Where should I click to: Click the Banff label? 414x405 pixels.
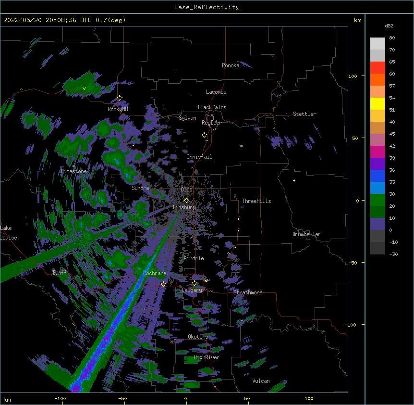pyautogui.click(x=60, y=273)
